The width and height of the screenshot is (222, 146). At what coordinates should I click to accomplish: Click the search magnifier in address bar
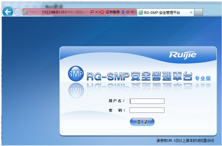click(x=92, y=12)
